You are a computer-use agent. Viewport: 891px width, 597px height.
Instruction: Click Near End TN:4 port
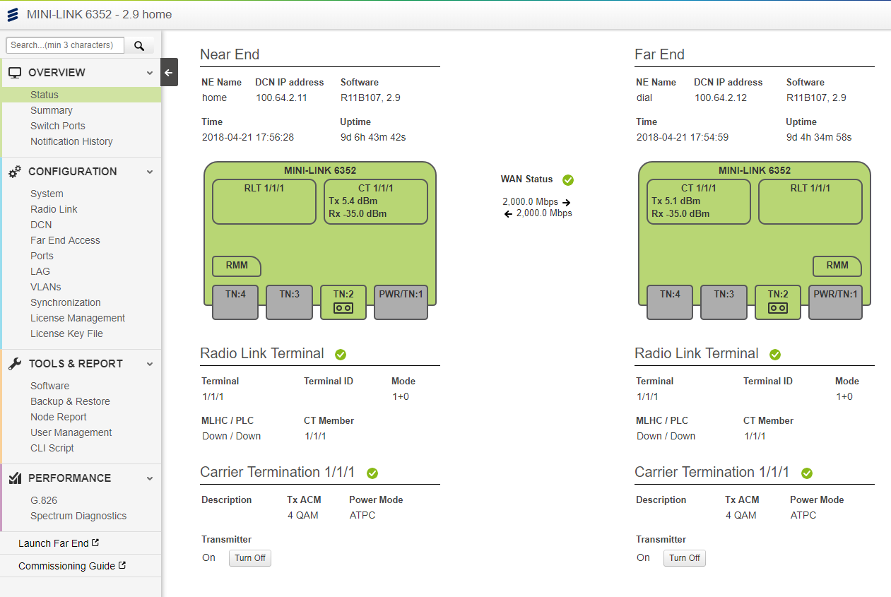(236, 302)
